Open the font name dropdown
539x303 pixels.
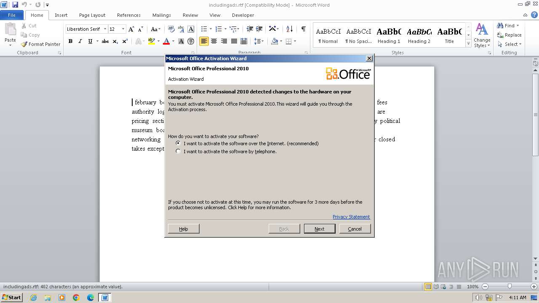point(105,29)
